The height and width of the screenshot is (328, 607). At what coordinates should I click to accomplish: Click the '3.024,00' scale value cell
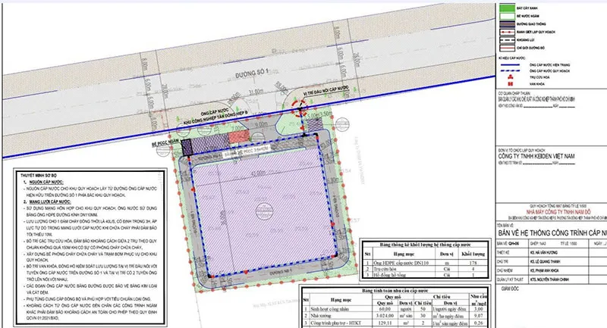point(385,316)
